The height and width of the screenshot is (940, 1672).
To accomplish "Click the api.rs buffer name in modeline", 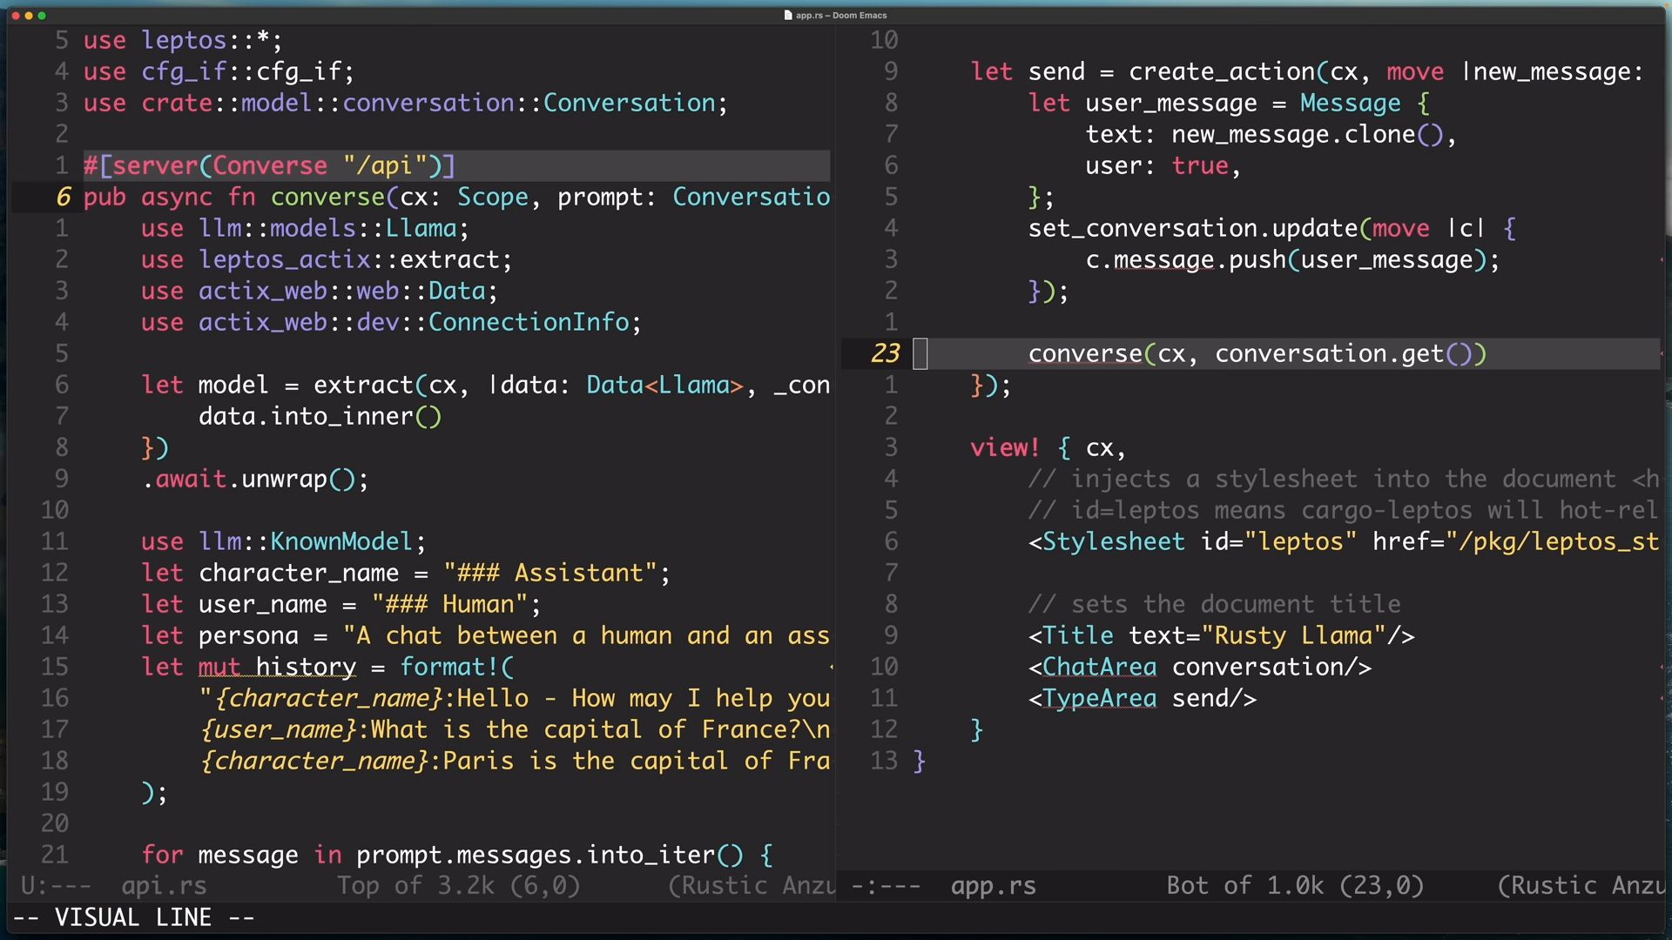I will click(x=164, y=886).
